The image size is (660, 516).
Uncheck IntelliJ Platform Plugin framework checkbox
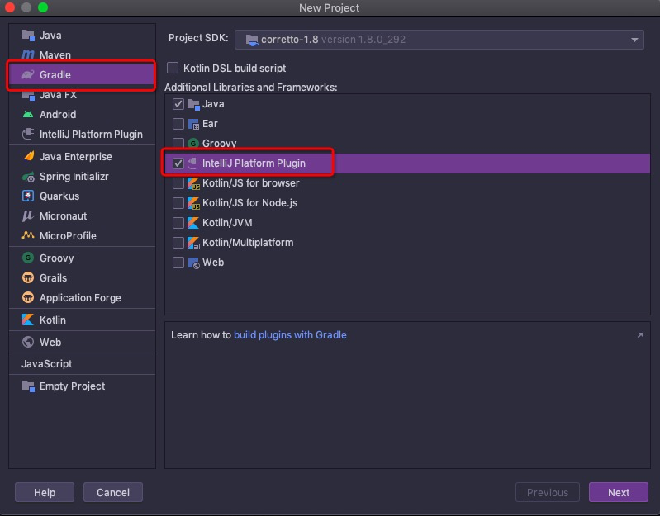click(178, 163)
